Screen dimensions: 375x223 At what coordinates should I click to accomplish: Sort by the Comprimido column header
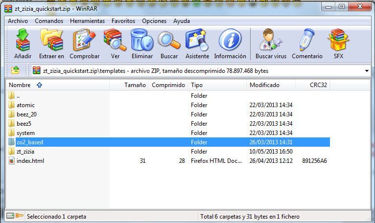click(168, 85)
